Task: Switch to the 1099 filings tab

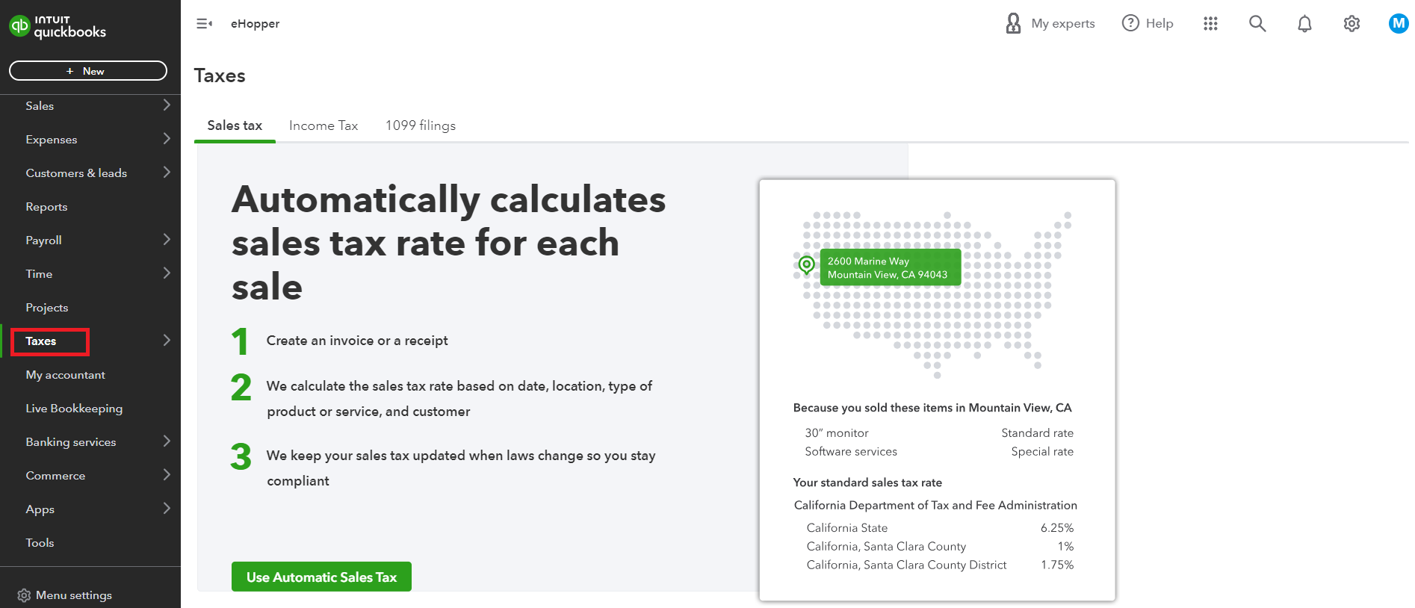Action: pyautogui.click(x=421, y=125)
